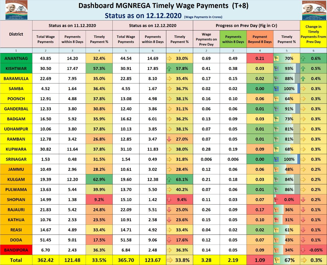Click the Total payment beyond 8 days 1.09

coord(260,260)
